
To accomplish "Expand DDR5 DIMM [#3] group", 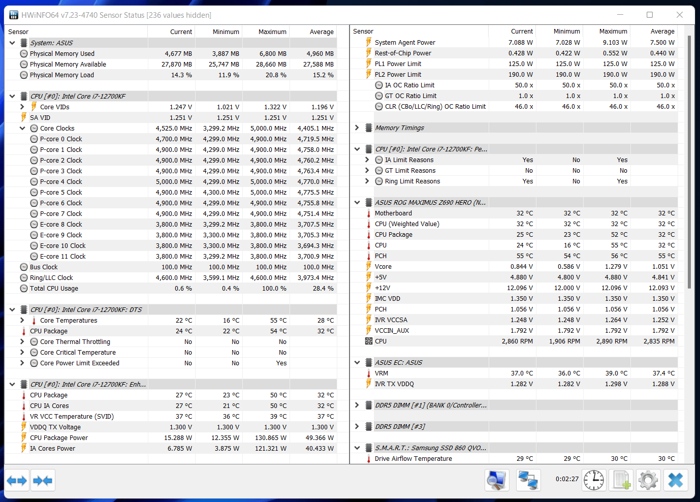I will [x=357, y=427].
